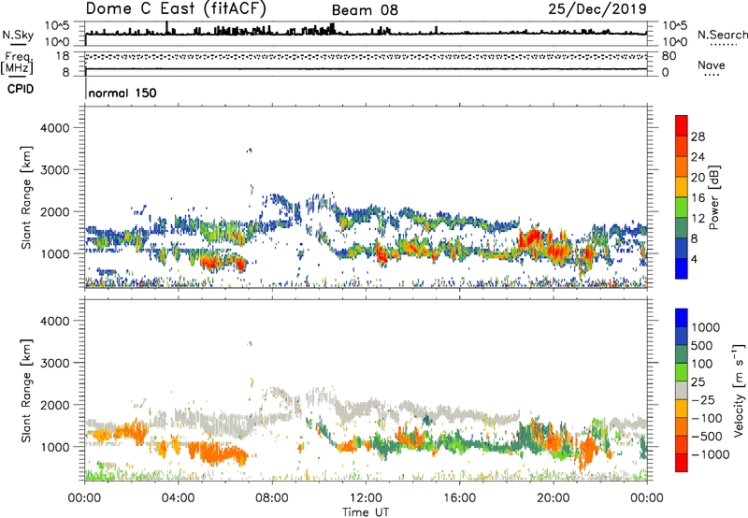Viewport: 748px width, 518px height.
Task: Click the blue top of velocity colorbar
Action: (682, 318)
